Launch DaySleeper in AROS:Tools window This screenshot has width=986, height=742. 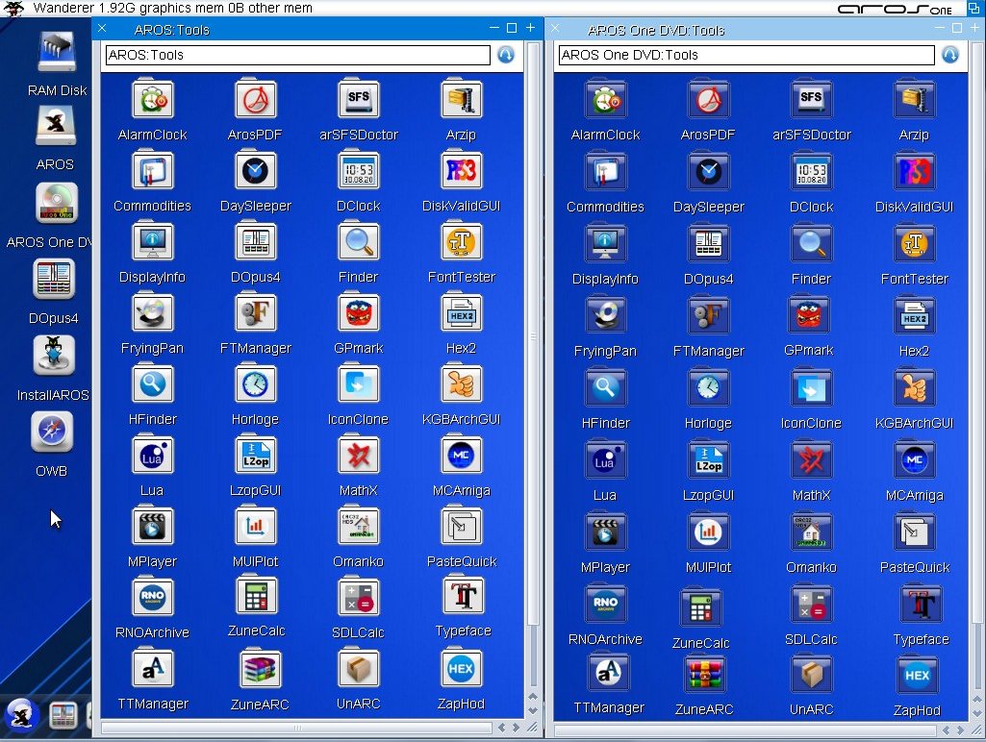point(255,170)
